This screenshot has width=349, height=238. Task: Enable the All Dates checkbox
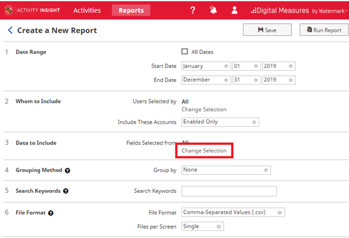tap(185, 52)
